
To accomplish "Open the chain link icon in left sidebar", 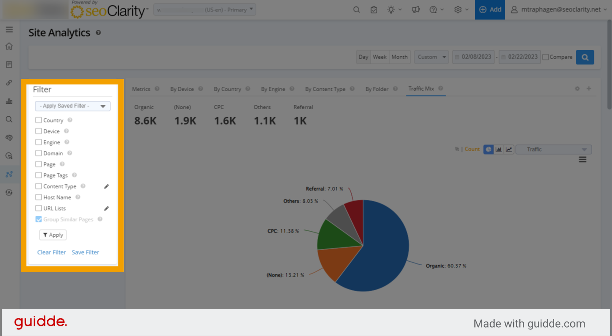I will pyautogui.click(x=9, y=83).
